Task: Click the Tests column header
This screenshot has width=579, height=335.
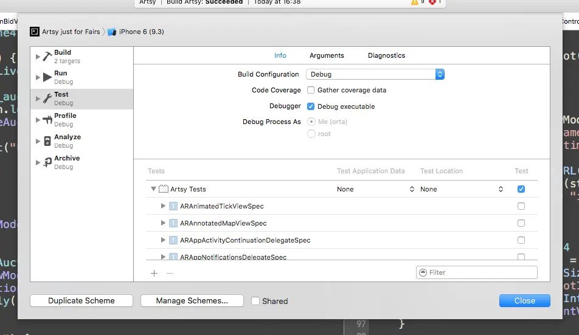Action: click(x=156, y=171)
